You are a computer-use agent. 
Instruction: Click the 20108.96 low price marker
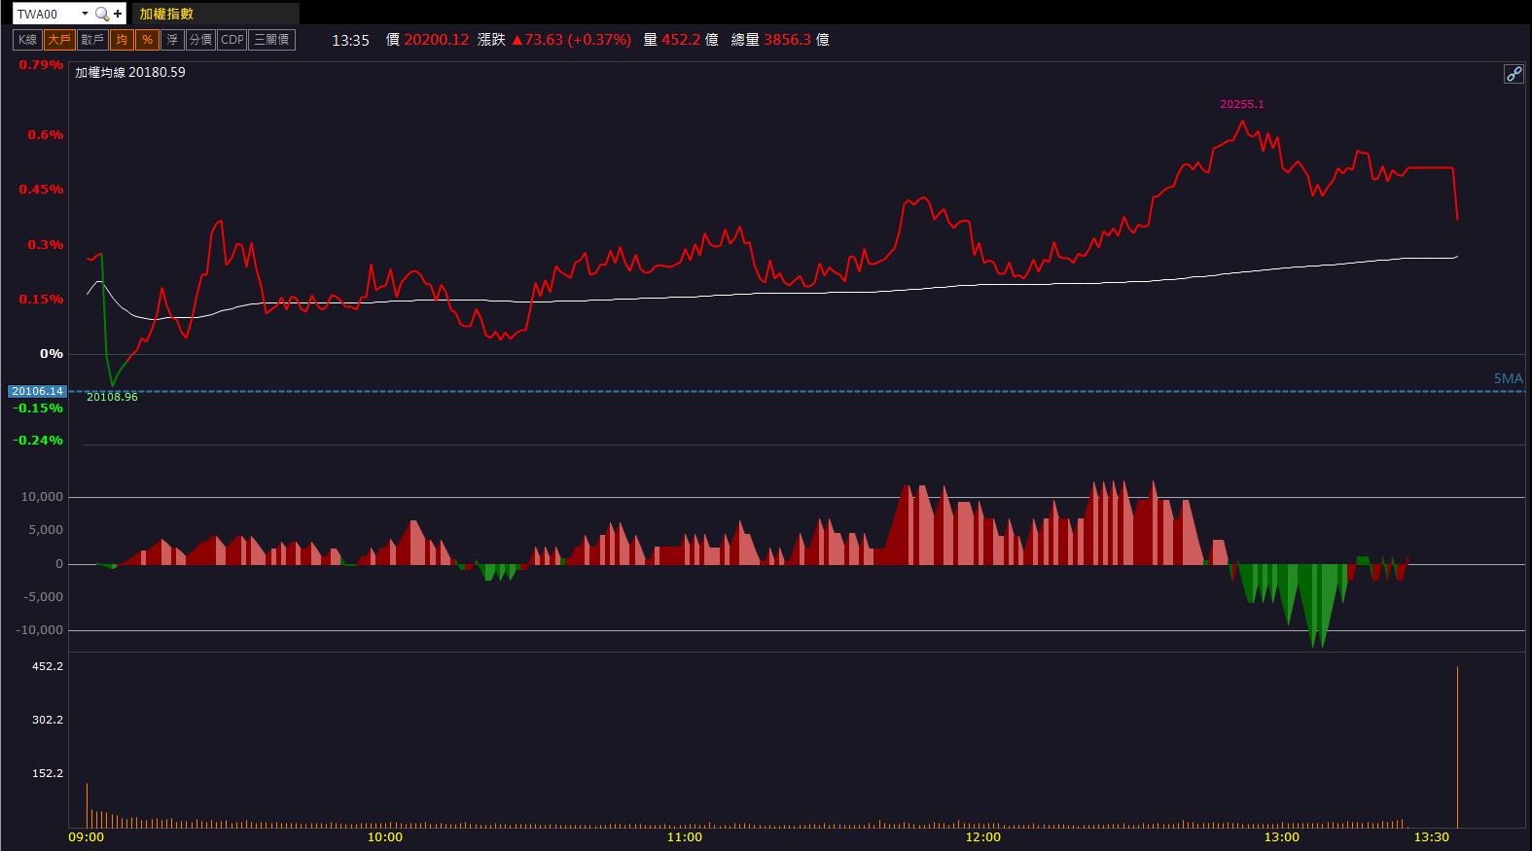[112, 397]
